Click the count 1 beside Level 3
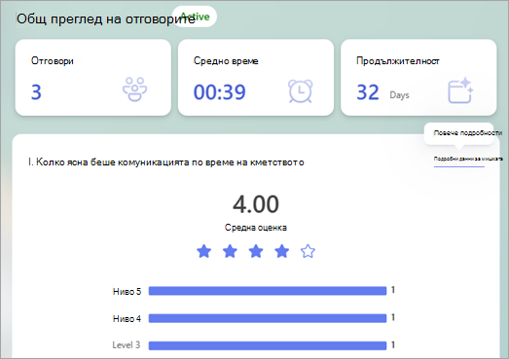This screenshot has height=359, width=509. point(393,344)
